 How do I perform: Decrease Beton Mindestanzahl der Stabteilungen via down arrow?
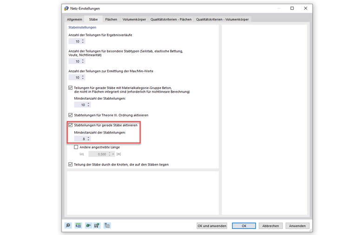[x=88, y=106]
